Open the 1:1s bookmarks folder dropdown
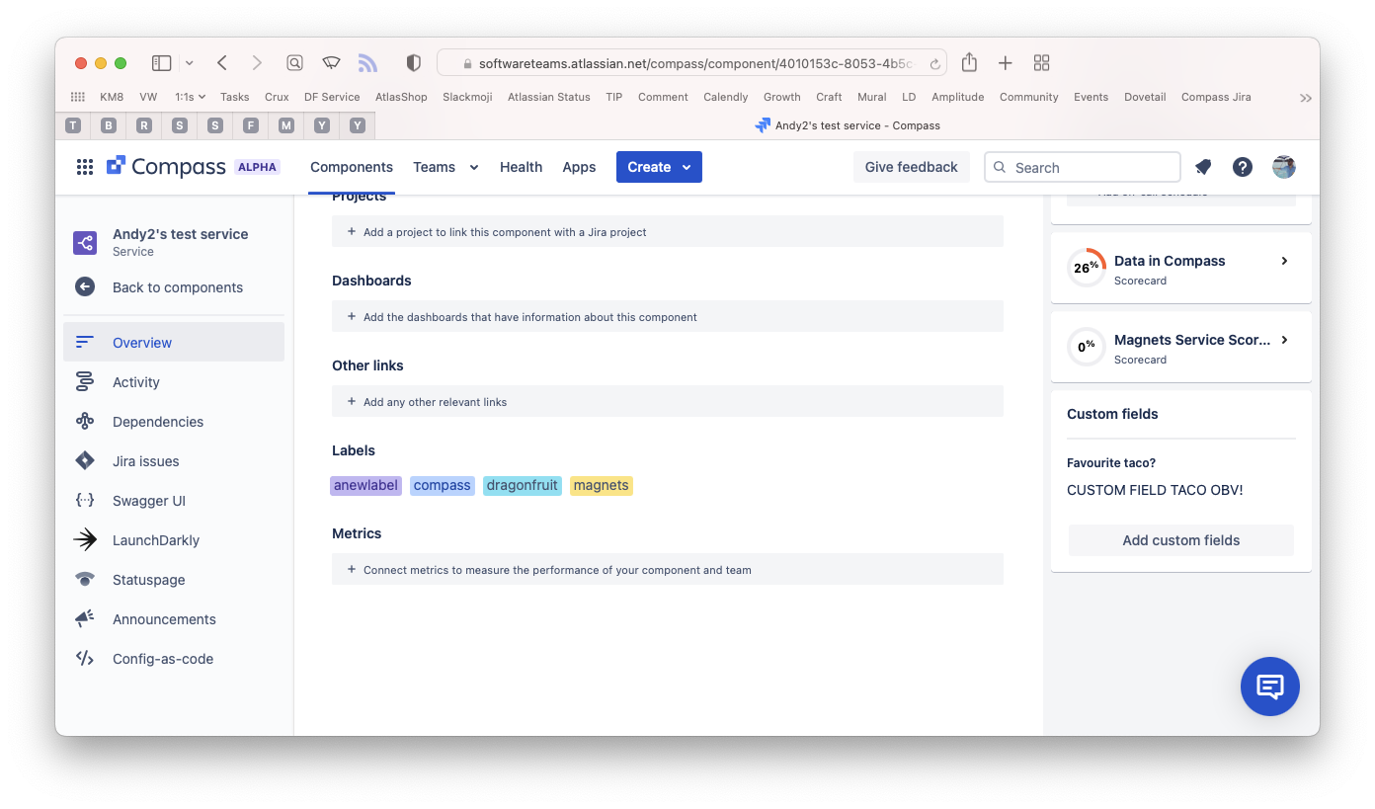The image size is (1375, 809). pyautogui.click(x=190, y=97)
